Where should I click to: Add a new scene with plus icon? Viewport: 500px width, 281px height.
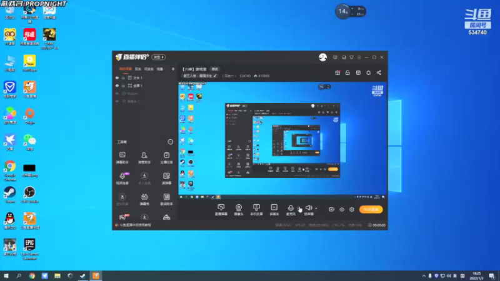[x=173, y=69]
